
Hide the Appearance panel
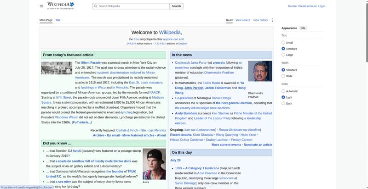[303, 28]
